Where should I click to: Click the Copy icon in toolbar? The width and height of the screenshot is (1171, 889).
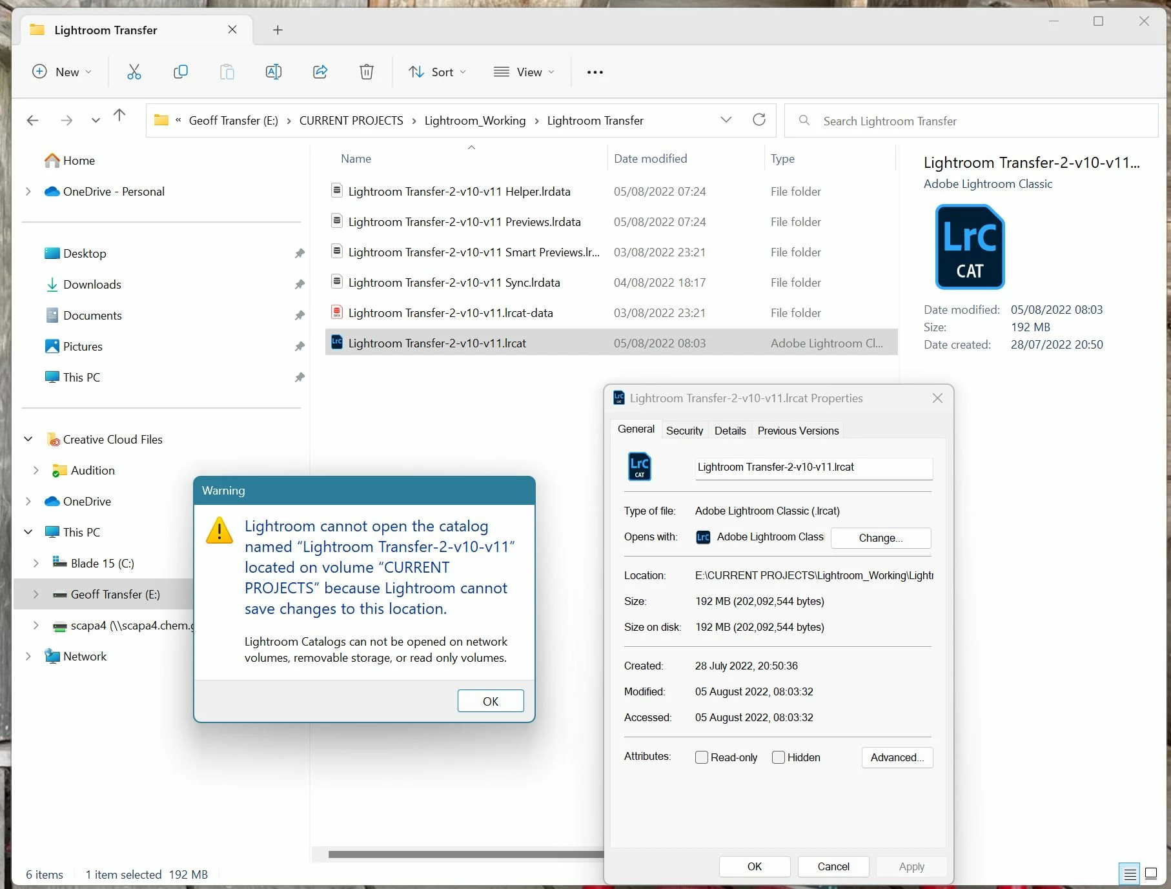tap(181, 72)
